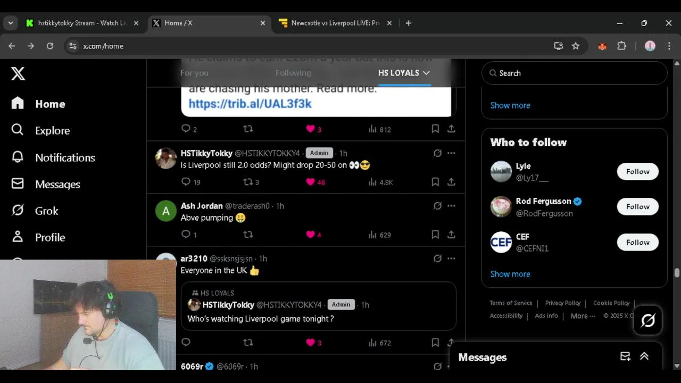Image resolution: width=681 pixels, height=383 pixels.
Task: Switch to the Following tab
Action: click(x=293, y=73)
